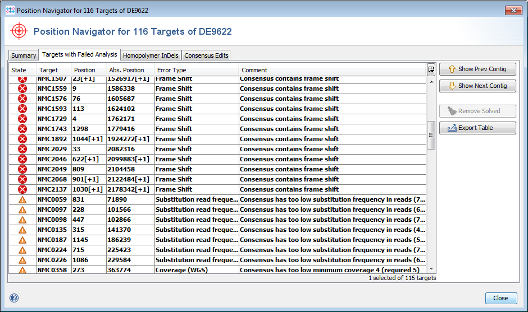Click warning triangle icon for NMC0059
The height and width of the screenshot is (312, 528).
tap(22, 199)
